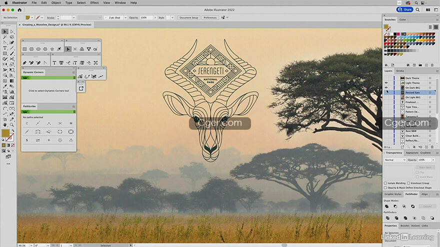Click the Share button
The image size is (440, 247).
pyautogui.click(x=404, y=9)
